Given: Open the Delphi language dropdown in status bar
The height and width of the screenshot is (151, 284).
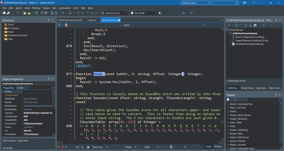Looking at the screenshot, I should pyautogui.click(x=136, y=147).
